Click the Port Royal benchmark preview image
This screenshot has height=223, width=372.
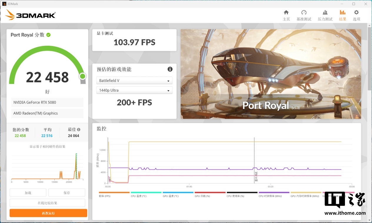271,74
